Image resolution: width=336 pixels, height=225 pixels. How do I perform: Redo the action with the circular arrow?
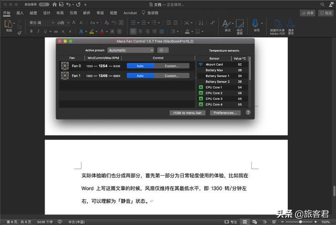click(78, 4)
